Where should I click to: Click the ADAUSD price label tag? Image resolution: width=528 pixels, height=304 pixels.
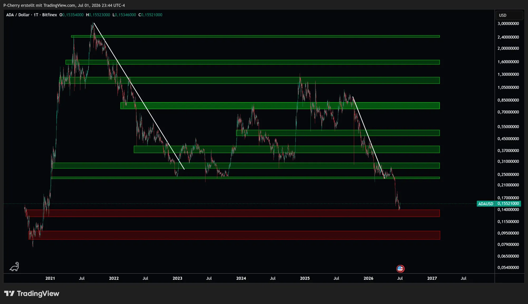pos(486,204)
